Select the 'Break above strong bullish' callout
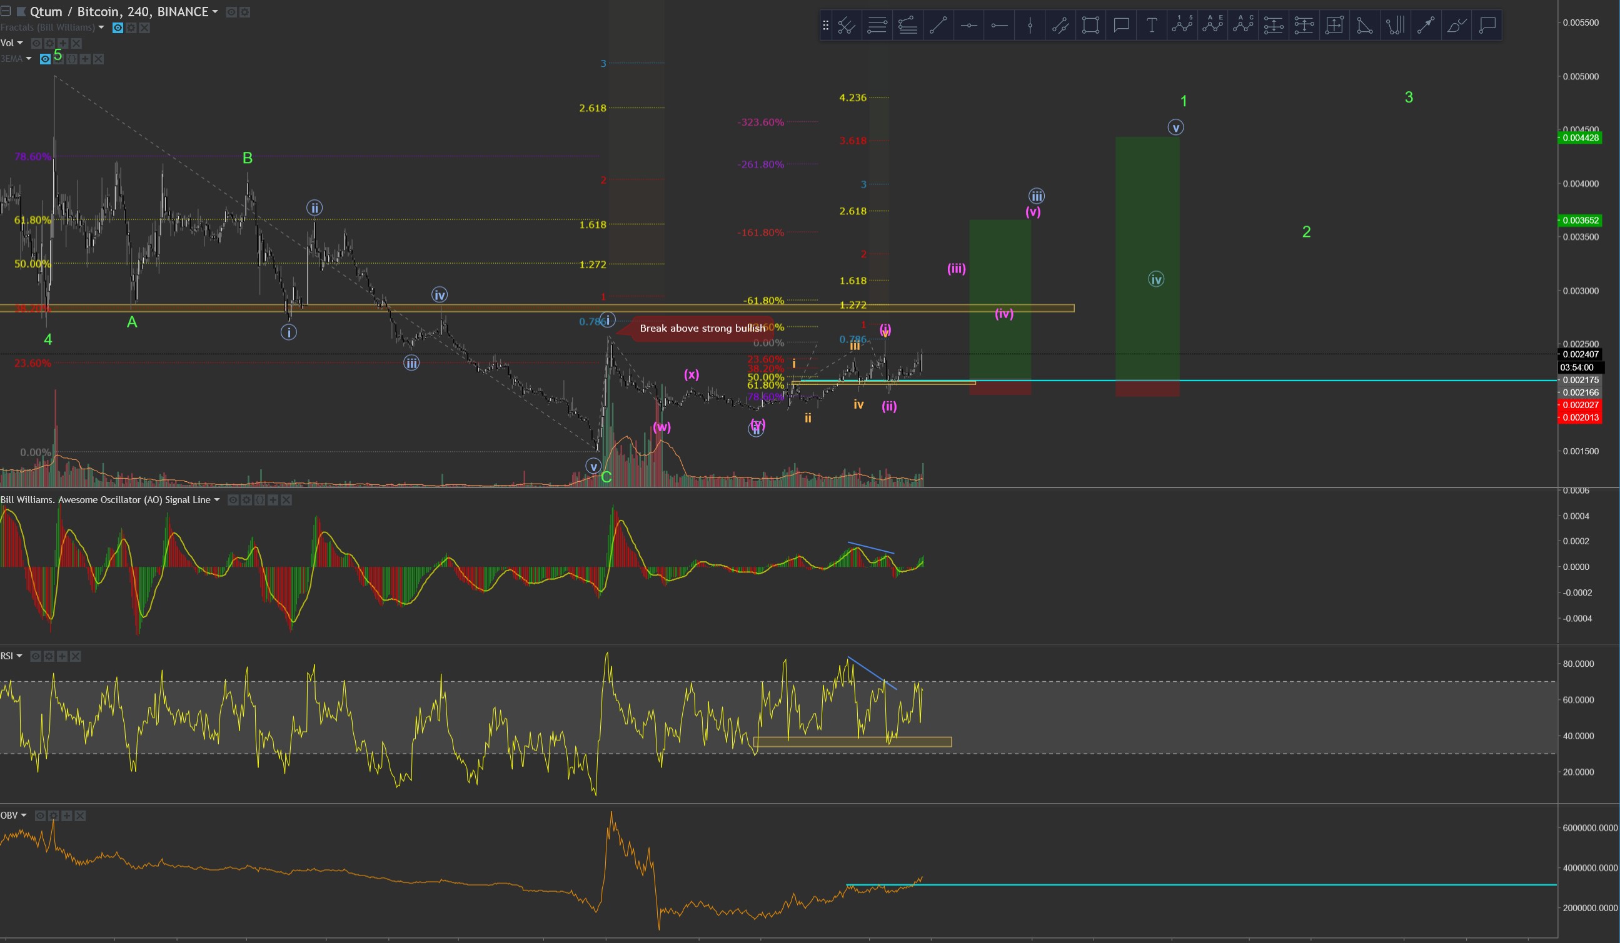 (702, 328)
